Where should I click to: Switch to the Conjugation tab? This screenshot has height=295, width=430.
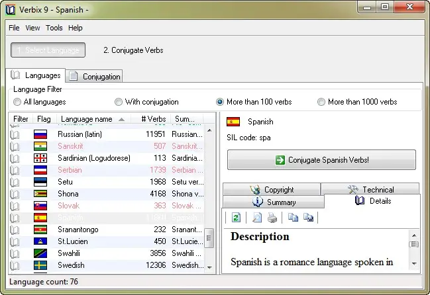(94, 76)
